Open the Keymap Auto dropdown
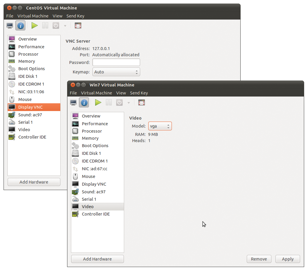 116,72
